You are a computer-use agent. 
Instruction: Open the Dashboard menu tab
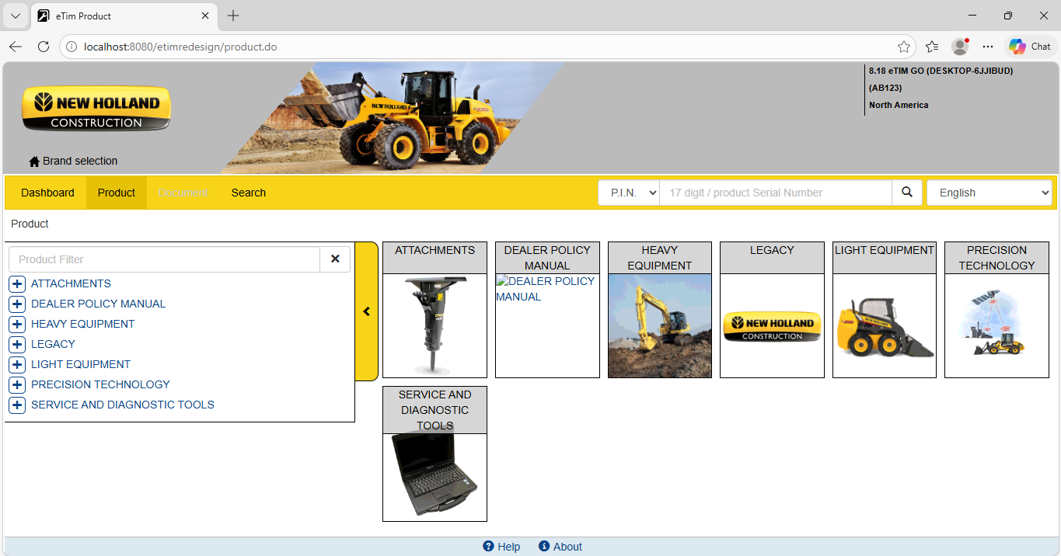tap(47, 193)
